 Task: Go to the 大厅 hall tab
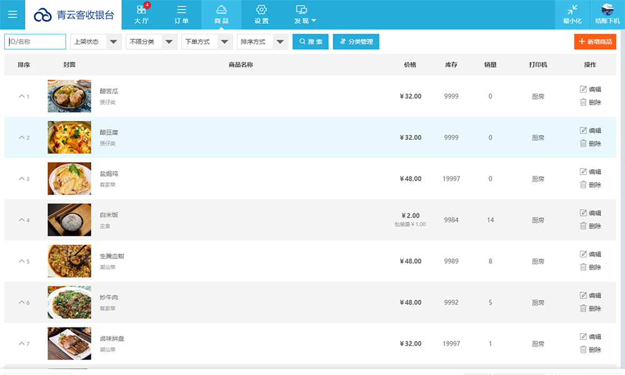click(141, 14)
